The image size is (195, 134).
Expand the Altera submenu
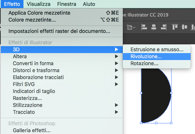tap(62, 56)
